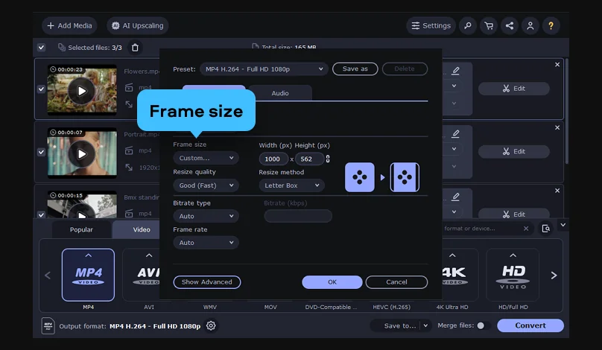Screen dimensions: 602x350
Task: Click the letterboxed result frame preview icon
Action: coord(405,177)
